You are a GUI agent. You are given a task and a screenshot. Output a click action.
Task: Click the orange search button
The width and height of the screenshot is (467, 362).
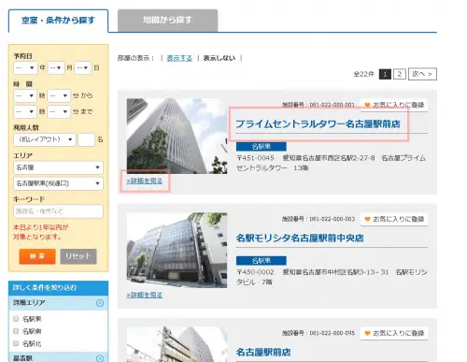[x=37, y=256]
